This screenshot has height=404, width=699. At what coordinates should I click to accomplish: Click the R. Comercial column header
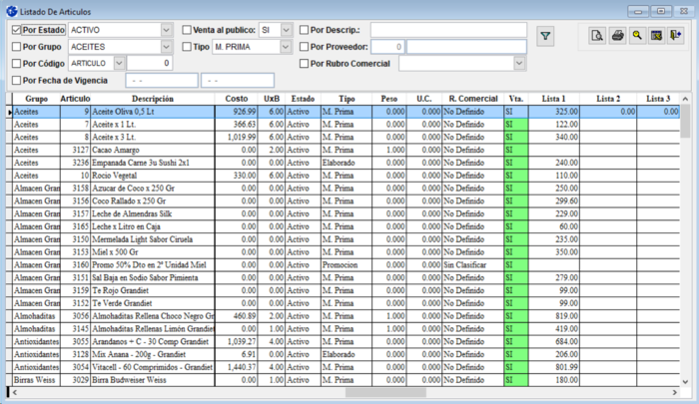coord(473,99)
